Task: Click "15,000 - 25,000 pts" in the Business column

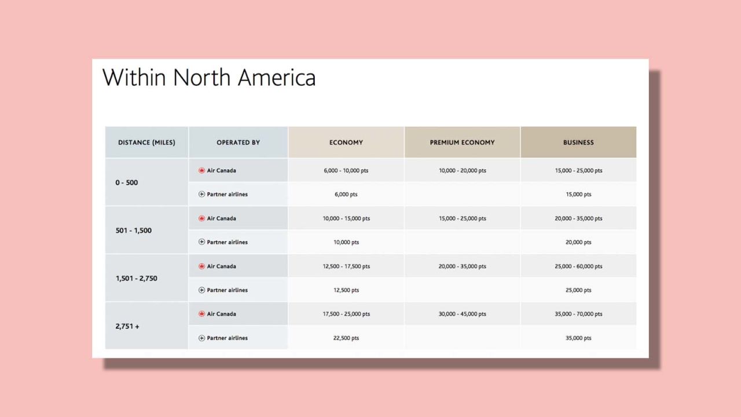Action: (578, 171)
